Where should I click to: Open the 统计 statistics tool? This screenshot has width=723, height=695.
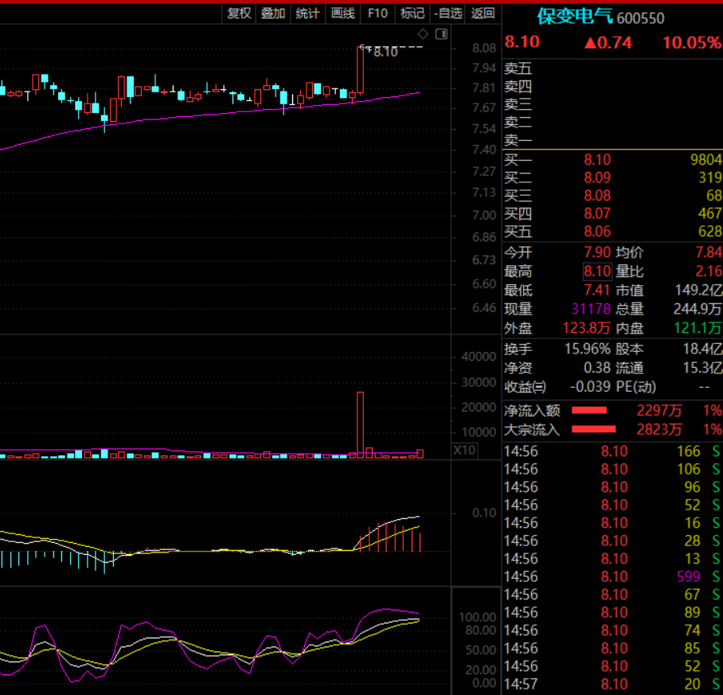pyautogui.click(x=308, y=14)
